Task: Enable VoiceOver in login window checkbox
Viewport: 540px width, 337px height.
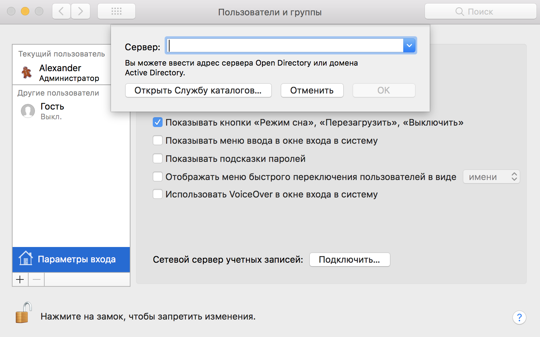Action: tap(158, 194)
